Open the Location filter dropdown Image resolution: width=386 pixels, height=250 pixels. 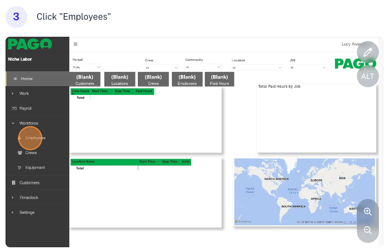[x=257, y=67]
